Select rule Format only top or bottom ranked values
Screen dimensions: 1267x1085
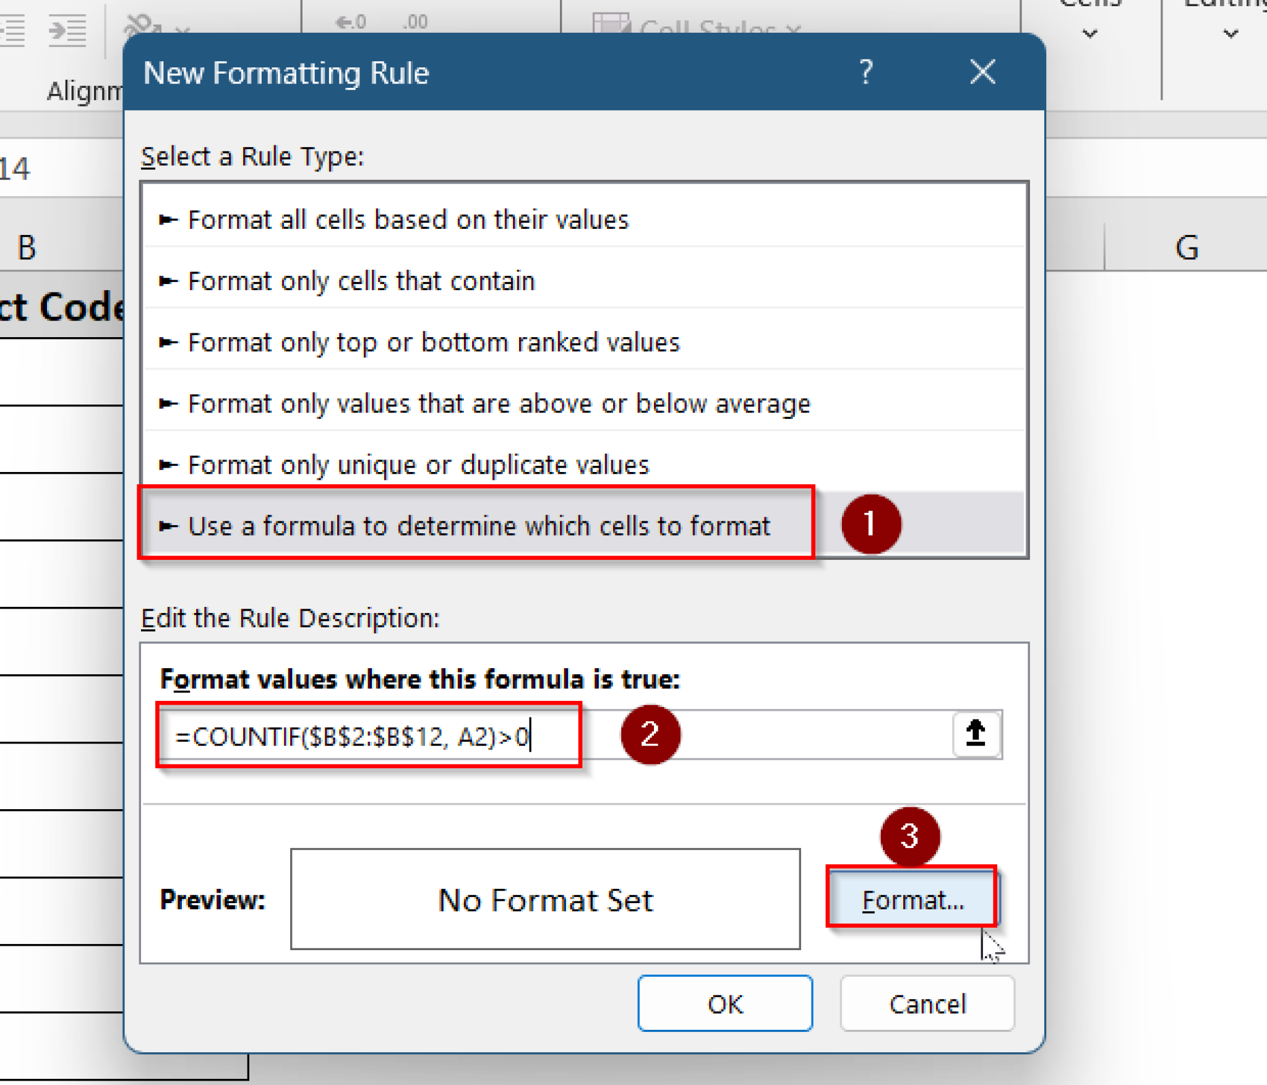tap(433, 341)
